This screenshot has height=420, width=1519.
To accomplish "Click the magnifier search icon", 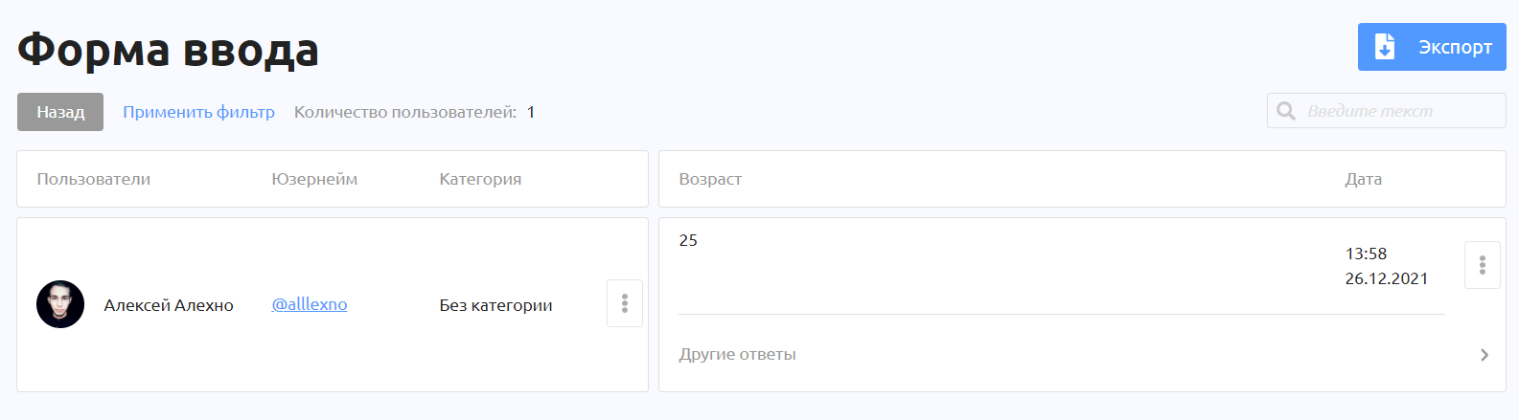I will tap(1286, 111).
